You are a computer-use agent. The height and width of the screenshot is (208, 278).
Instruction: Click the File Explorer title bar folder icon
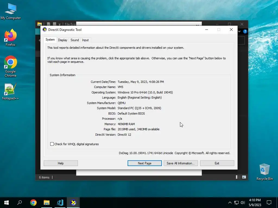click(40, 24)
